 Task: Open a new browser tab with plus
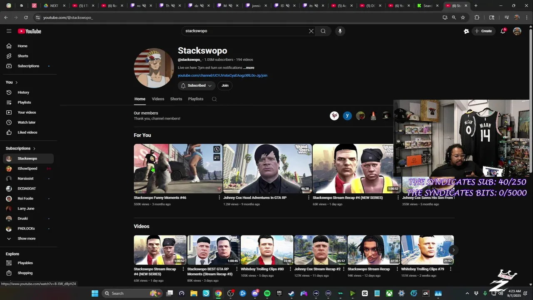476,6
